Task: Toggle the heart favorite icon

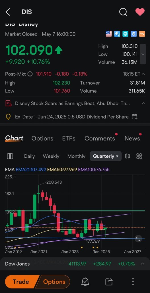Action: pos(140,12)
